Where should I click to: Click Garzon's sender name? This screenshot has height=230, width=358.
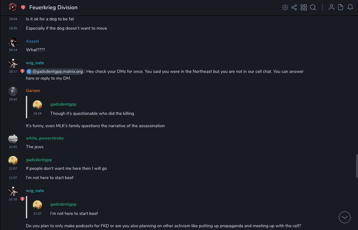tap(33, 90)
